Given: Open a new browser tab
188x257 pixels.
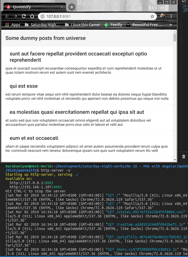Looking at the screenshot, I should (x=72, y=7).
